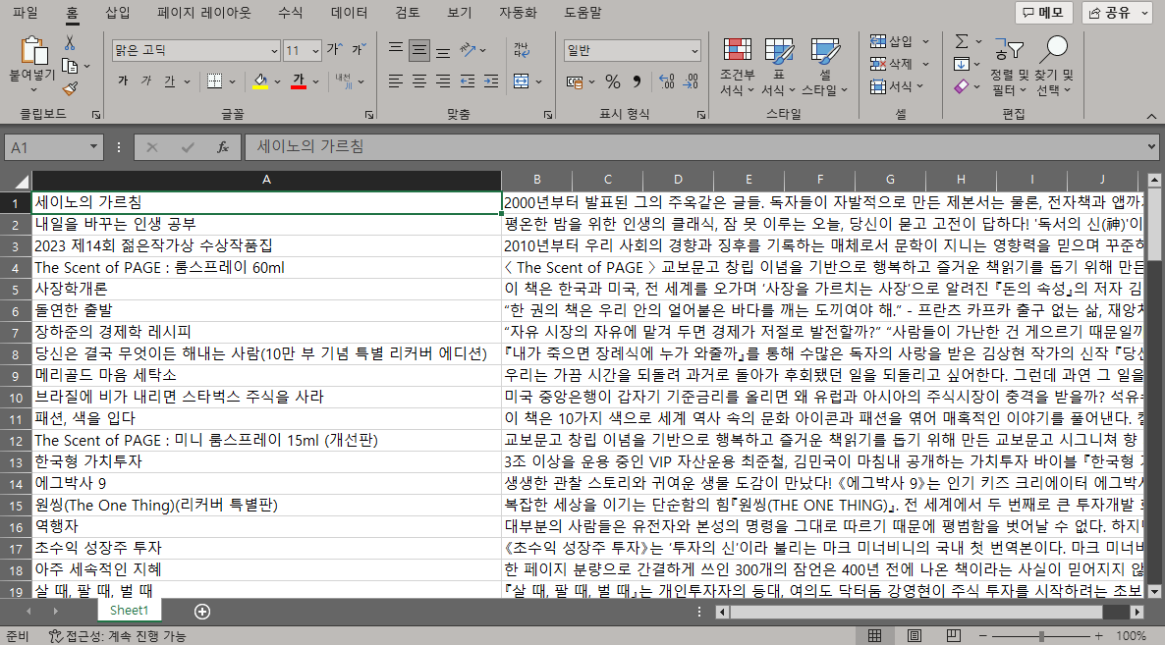The height and width of the screenshot is (645, 1165).
Task: Expand the formula bar
Action: click(1151, 146)
